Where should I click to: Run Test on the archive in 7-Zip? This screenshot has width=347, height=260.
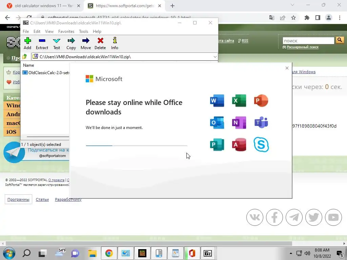57,43
